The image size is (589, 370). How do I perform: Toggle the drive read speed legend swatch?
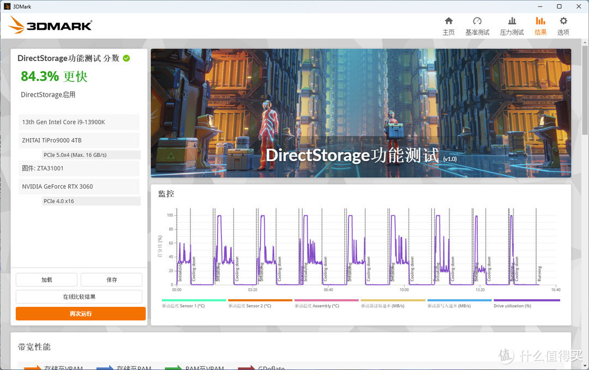[x=393, y=300]
